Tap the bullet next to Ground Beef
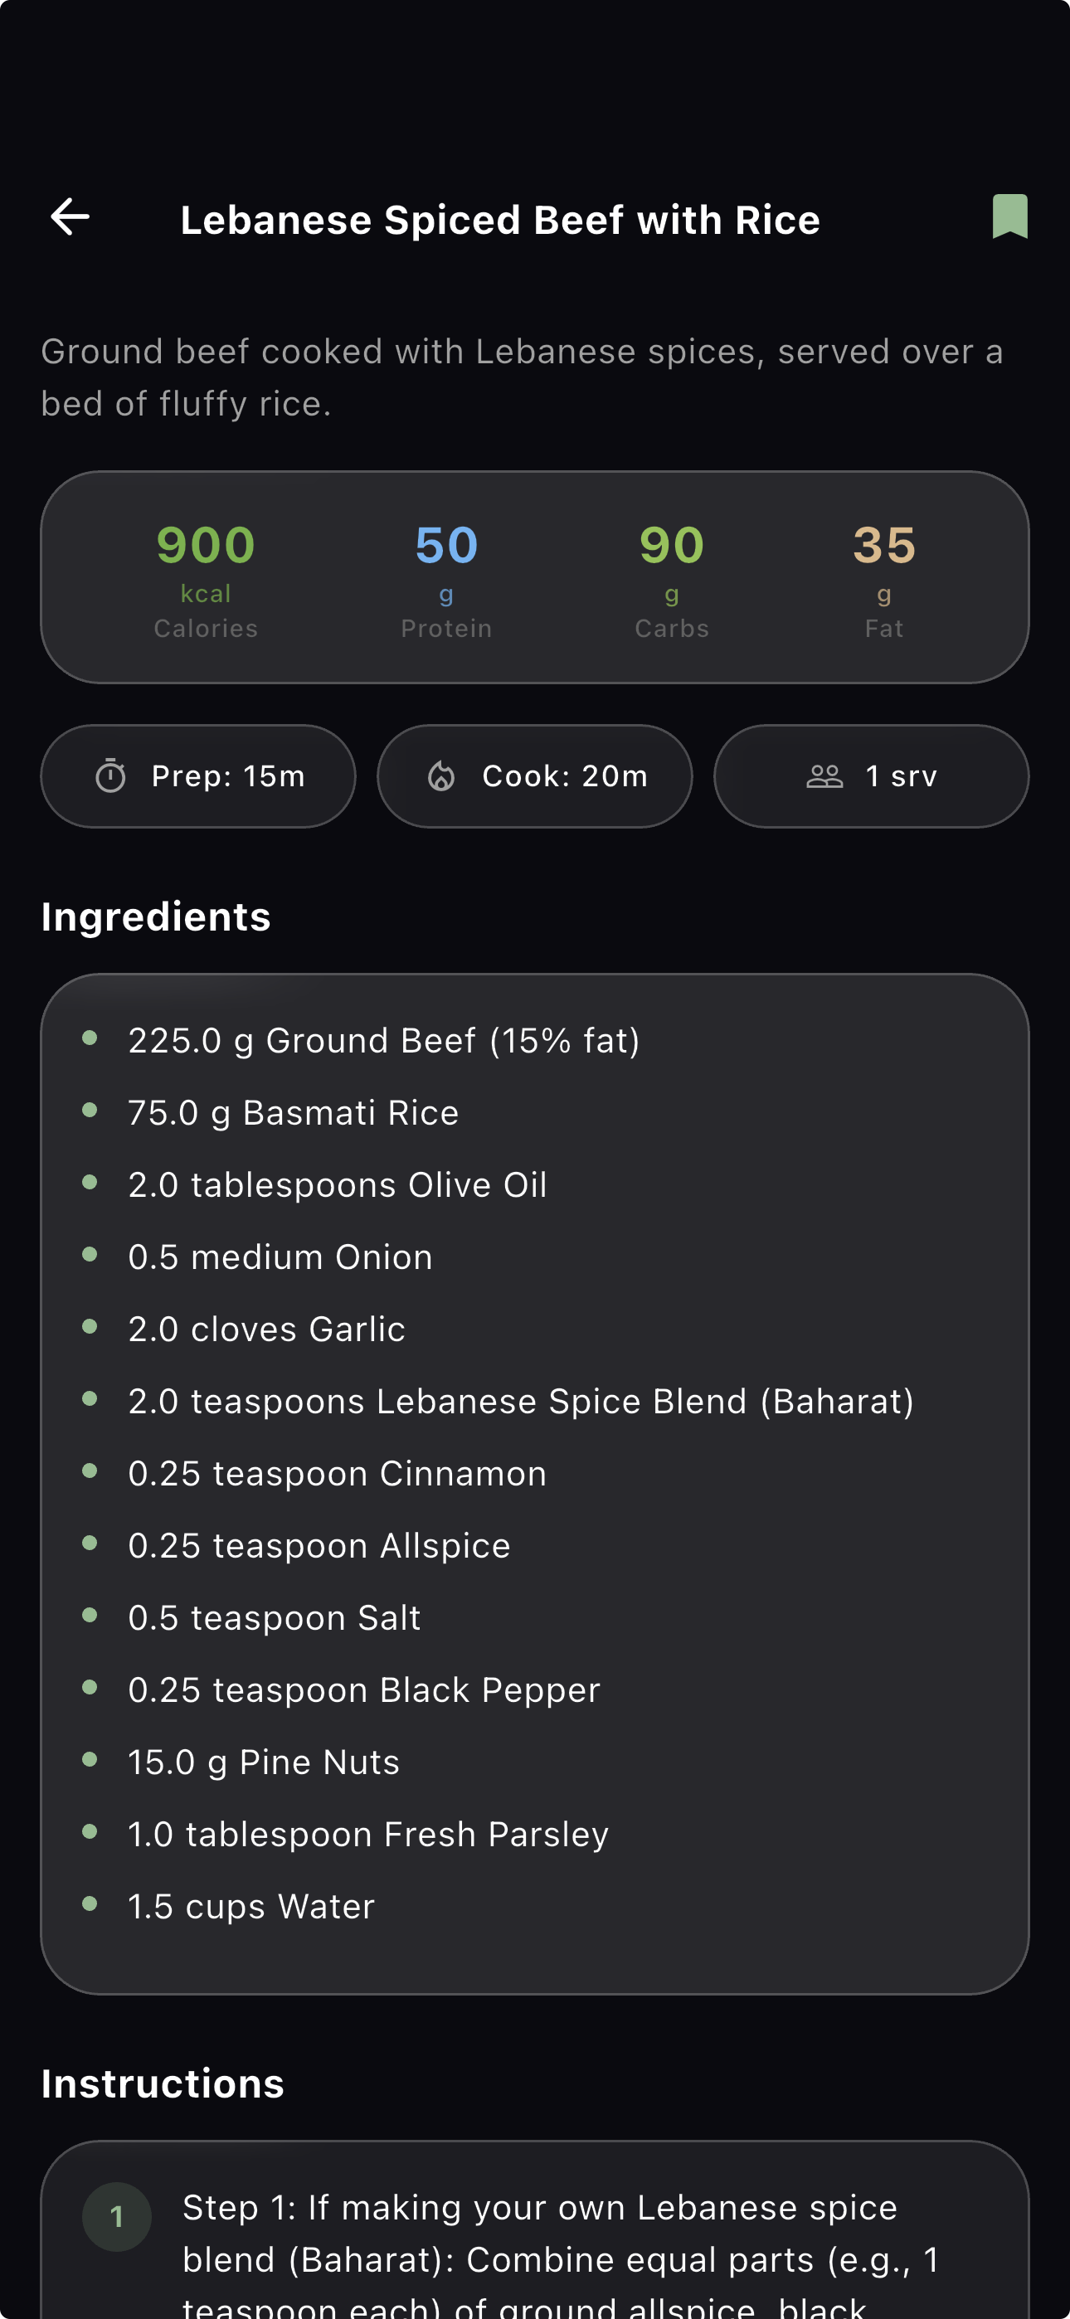 90,1038
